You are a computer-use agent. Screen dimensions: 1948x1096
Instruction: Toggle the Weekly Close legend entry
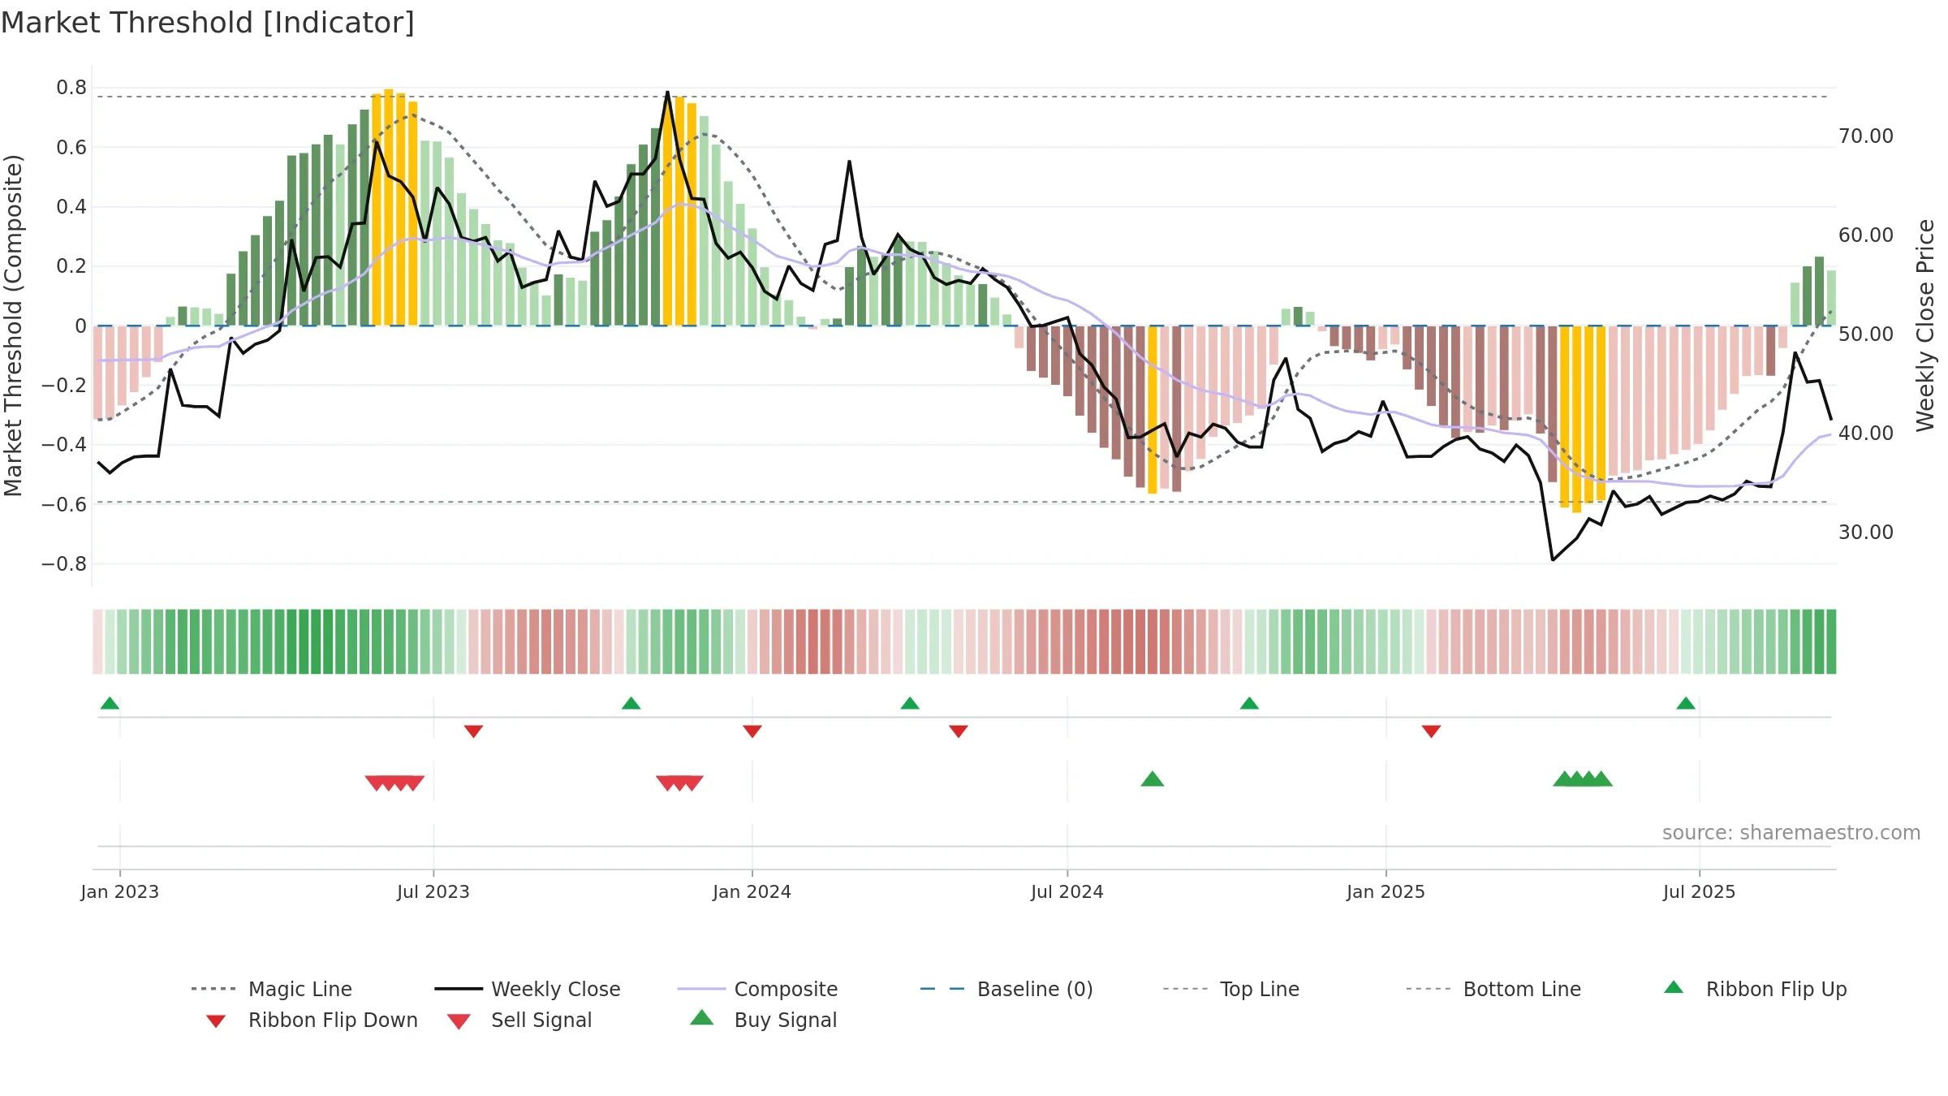[x=527, y=989]
